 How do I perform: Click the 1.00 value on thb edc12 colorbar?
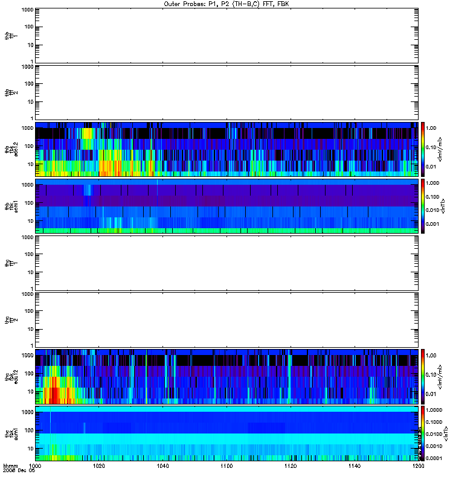pyautogui.click(x=431, y=128)
